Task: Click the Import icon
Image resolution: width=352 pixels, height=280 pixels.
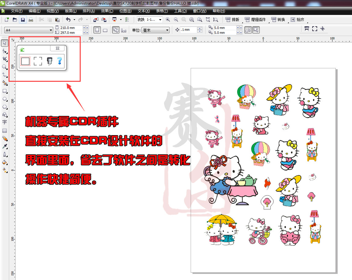Action: (96, 20)
